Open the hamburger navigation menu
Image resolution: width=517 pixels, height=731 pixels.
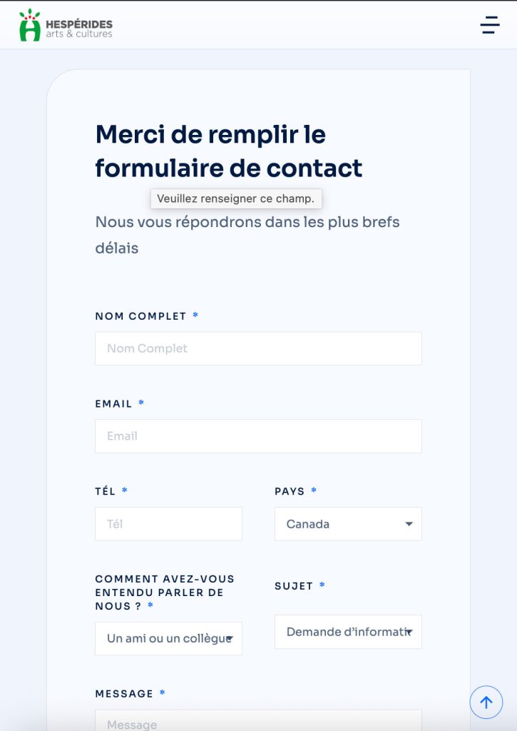pos(489,25)
